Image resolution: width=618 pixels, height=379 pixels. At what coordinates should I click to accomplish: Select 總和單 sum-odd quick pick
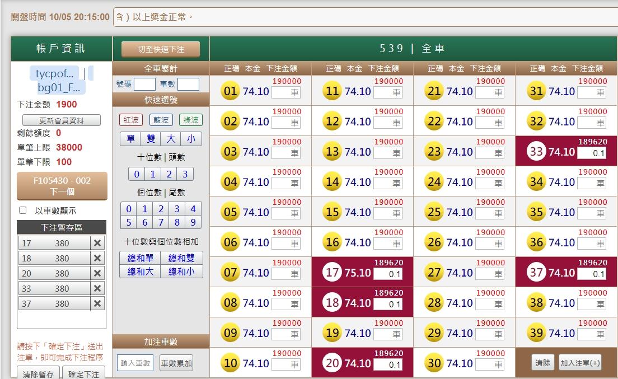tap(141, 258)
